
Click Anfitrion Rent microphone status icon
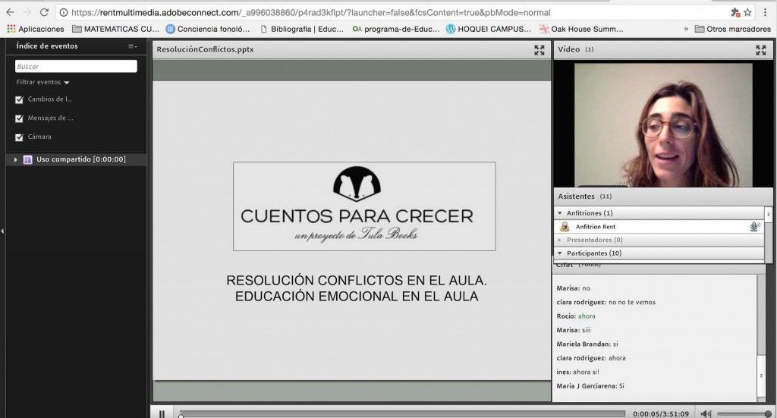tap(755, 226)
